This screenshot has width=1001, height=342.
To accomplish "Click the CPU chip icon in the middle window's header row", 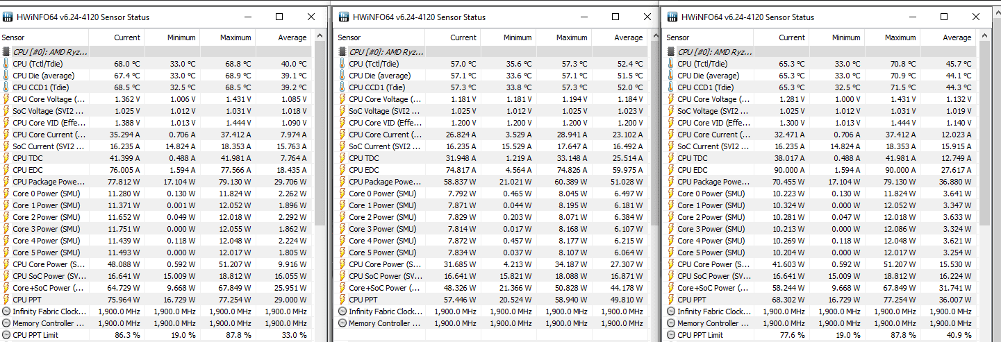I will tap(342, 51).
